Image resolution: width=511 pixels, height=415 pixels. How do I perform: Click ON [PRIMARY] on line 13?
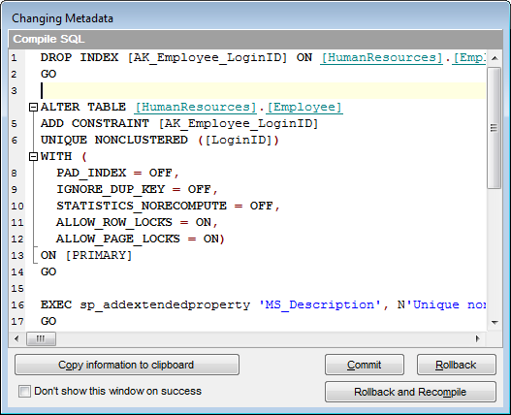(86, 255)
